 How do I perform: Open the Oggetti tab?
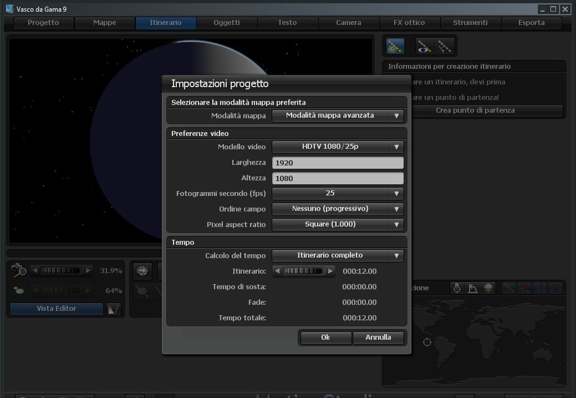[226, 23]
